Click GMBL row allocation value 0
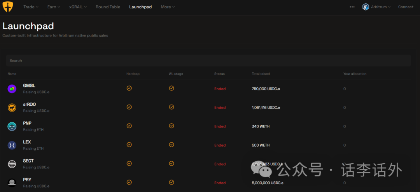 (x=345, y=89)
